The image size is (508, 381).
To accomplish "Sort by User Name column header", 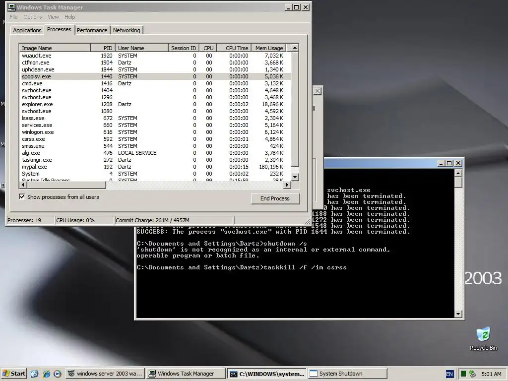I will click(x=142, y=48).
